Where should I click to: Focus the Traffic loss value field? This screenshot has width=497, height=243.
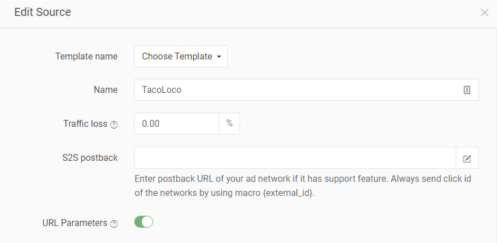pyautogui.click(x=177, y=124)
